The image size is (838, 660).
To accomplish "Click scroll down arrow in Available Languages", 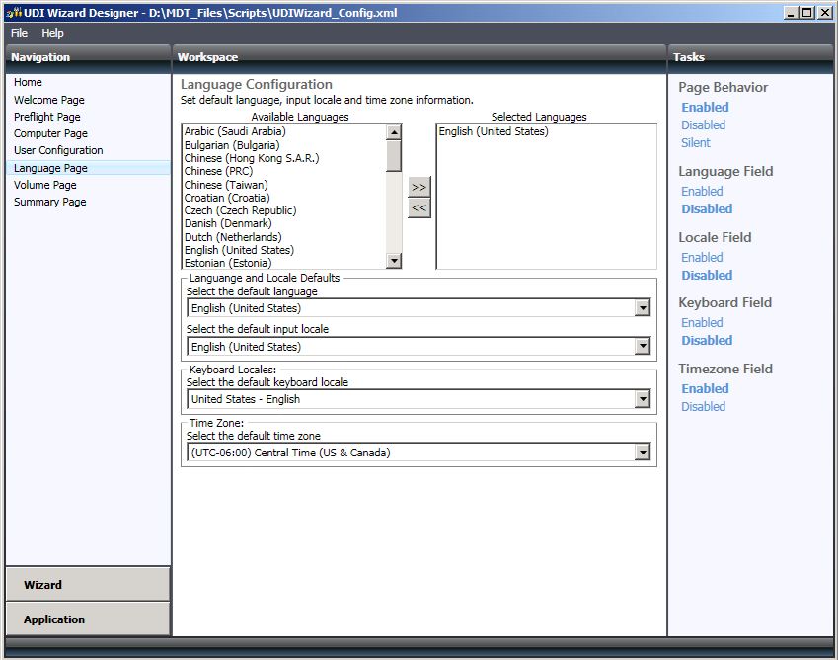I will 394,261.
